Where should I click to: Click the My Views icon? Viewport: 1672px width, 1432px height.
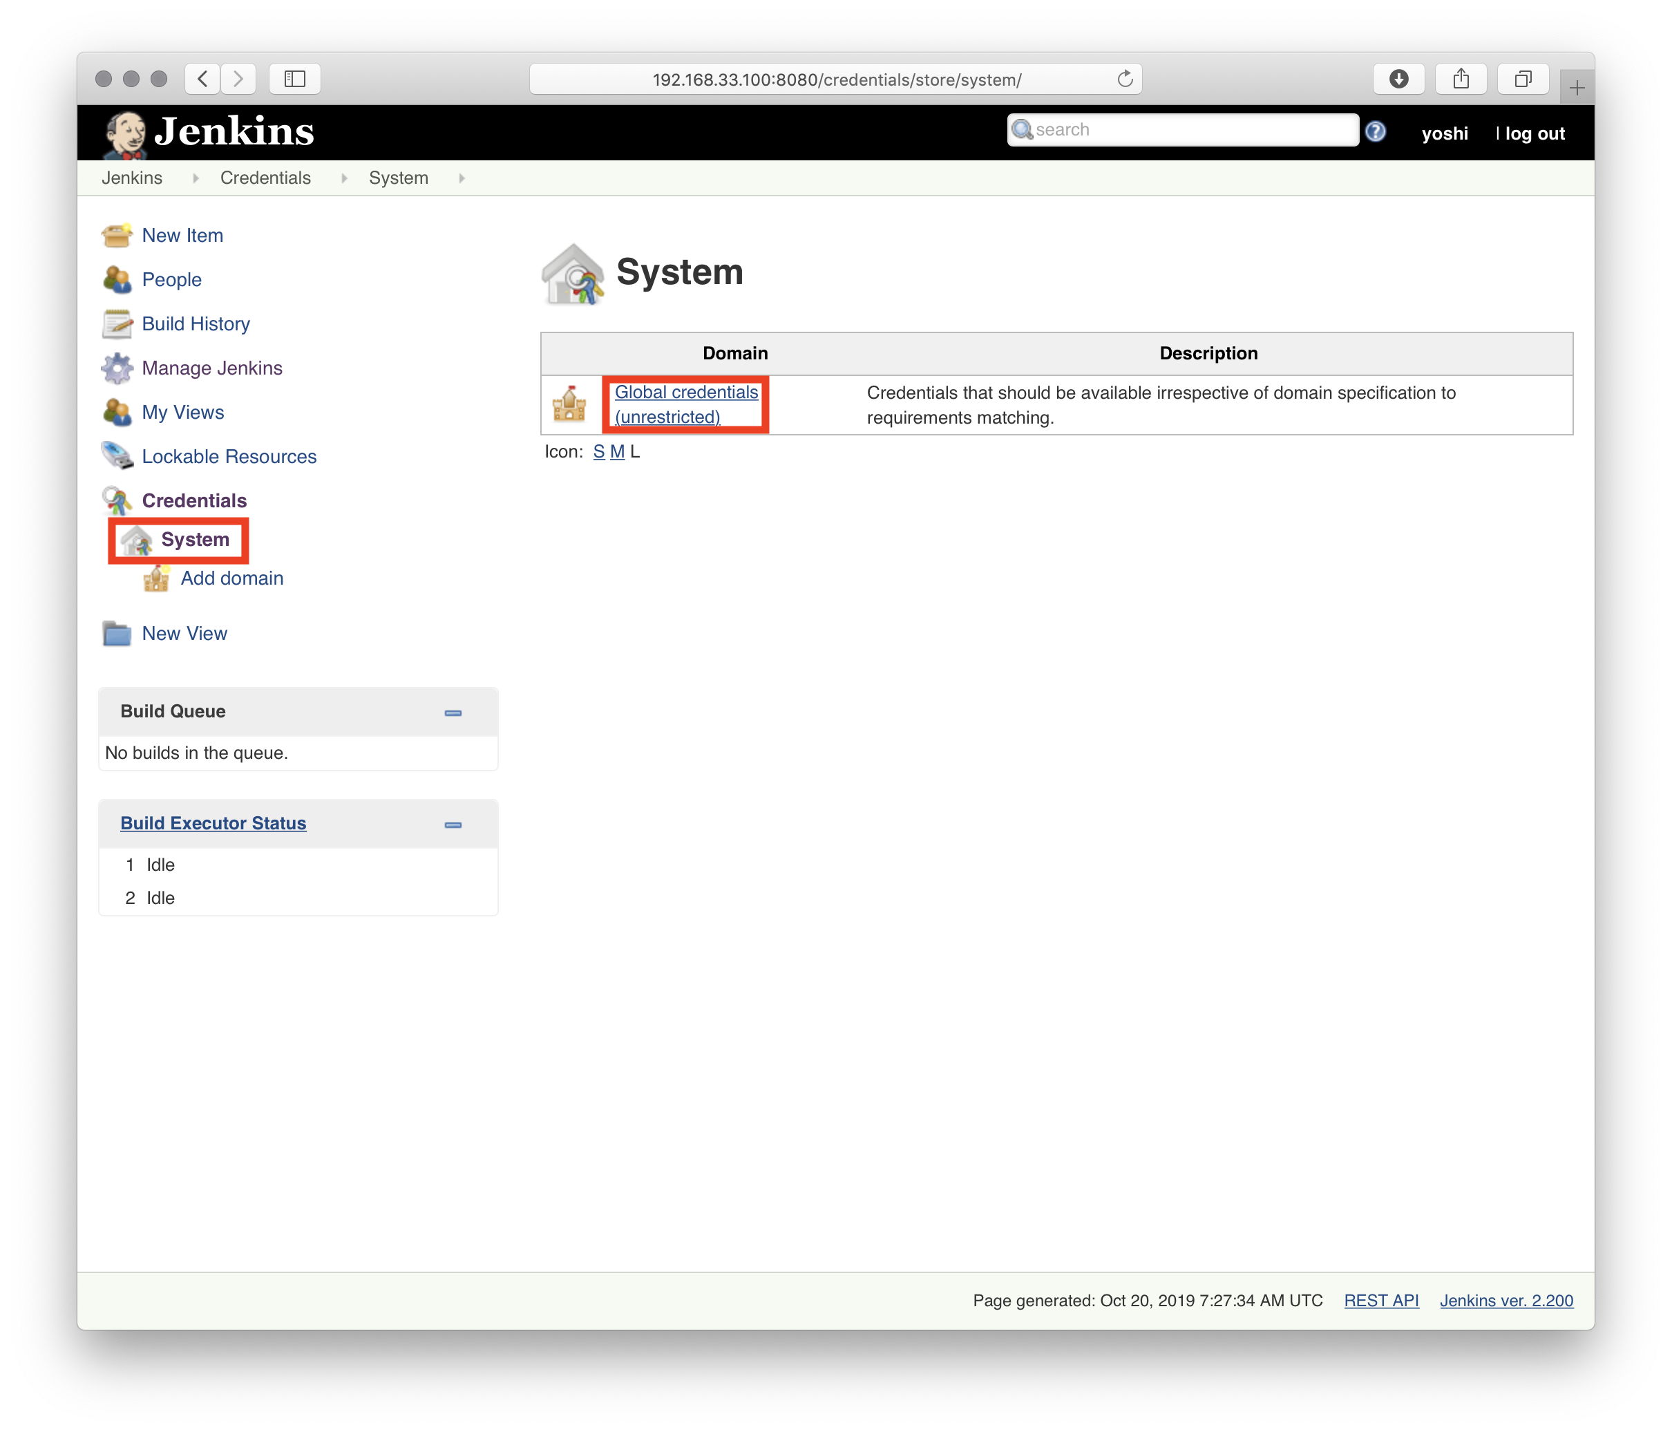tap(117, 413)
